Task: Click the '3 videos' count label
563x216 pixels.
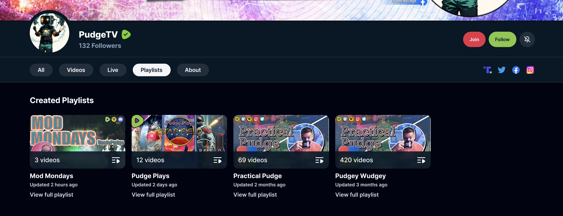Action: pyautogui.click(x=47, y=160)
